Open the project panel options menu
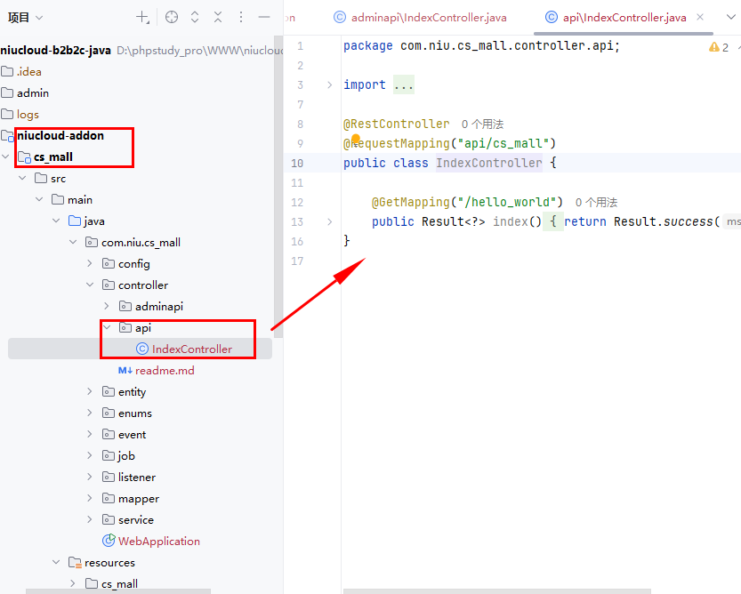Image resolution: width=741 pixels, height=594 pixels. click(x=241, y=17)
